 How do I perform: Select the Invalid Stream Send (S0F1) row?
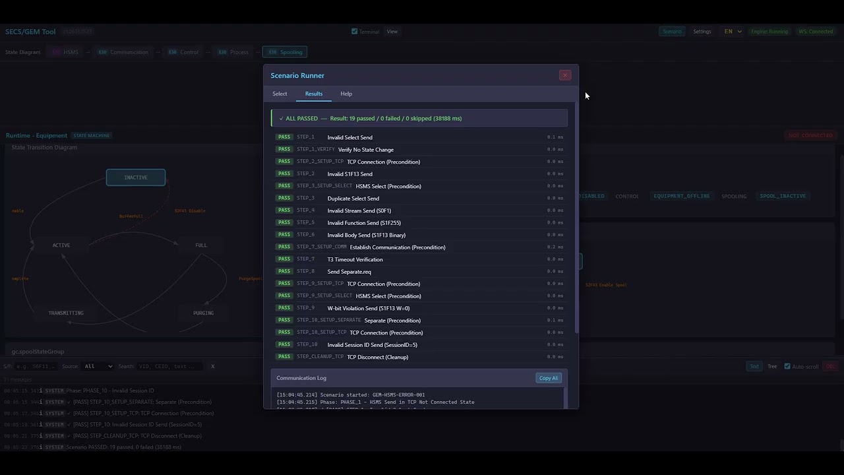tap(419, 210)
